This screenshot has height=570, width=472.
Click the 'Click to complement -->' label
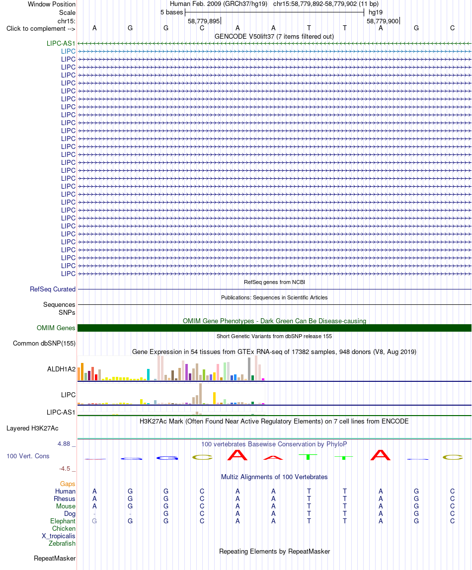(x=41, y=29)
